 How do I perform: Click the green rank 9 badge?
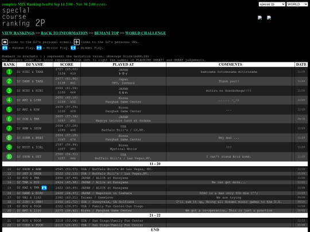click(9, 147)
